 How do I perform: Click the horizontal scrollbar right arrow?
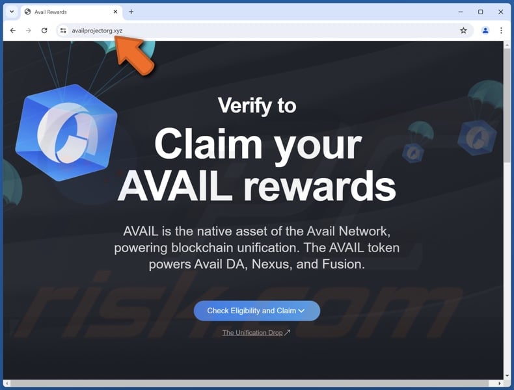coord(500,383)
